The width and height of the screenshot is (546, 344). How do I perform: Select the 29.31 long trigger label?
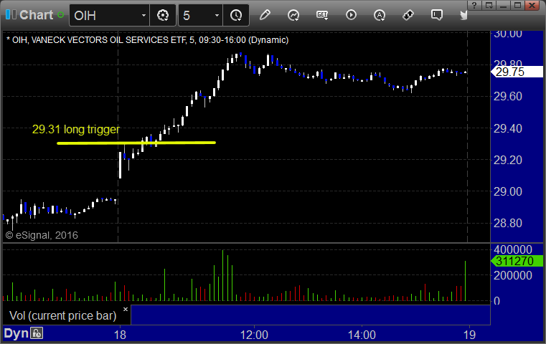pos(76,129)
